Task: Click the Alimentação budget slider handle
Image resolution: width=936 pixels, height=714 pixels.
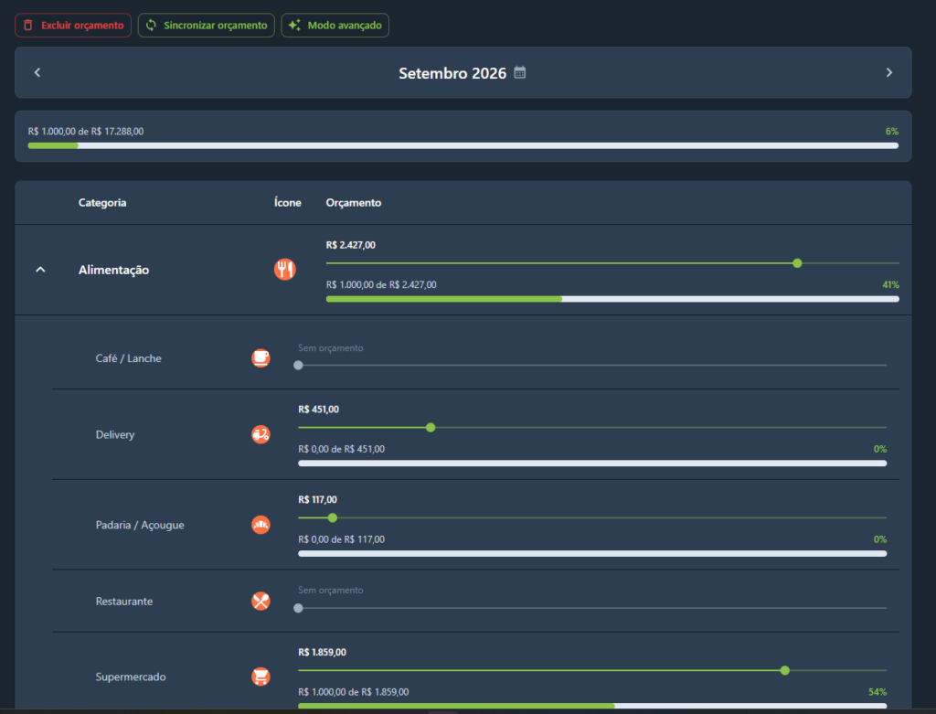Action: [797, 263]
